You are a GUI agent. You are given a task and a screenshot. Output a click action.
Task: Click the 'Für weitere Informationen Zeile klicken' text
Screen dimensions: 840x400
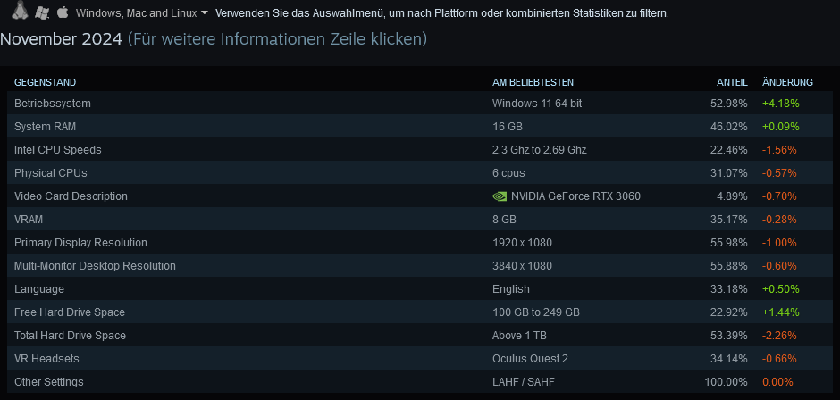click(x=278, y=39)
